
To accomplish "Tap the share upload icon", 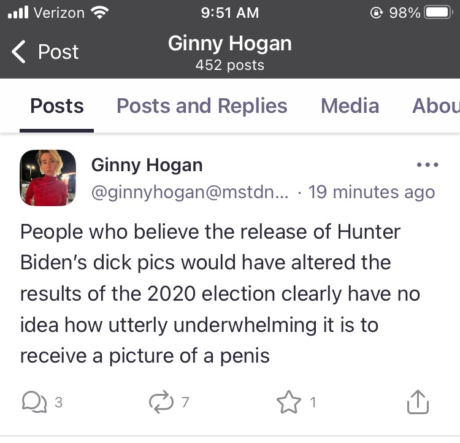I will [418, 402].
